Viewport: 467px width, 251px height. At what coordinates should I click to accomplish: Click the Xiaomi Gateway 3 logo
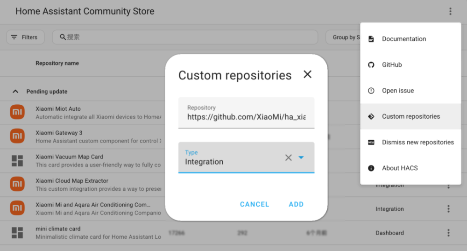[x=17, y=136]
